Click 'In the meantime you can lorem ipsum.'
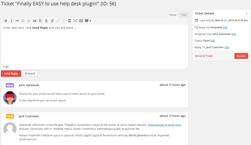This screenshot has height=145, width=251. [43, 101]
